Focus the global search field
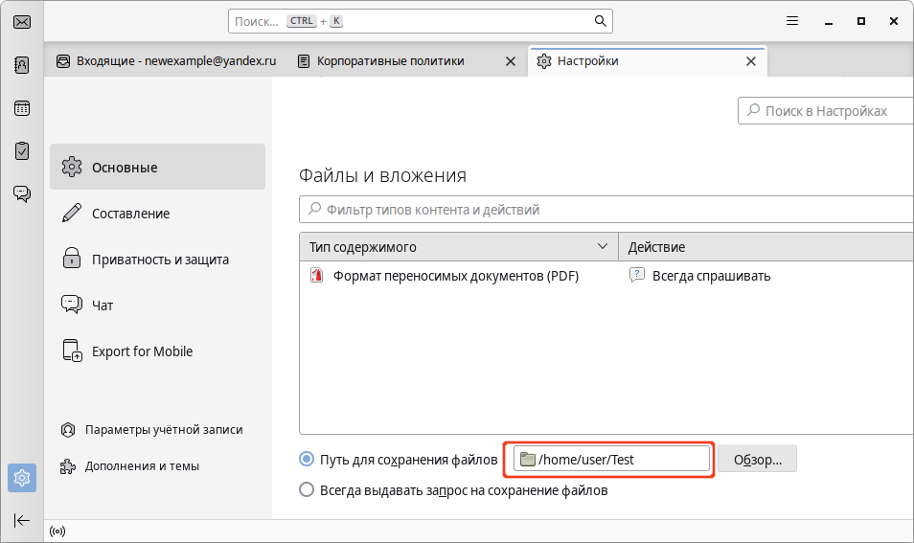The height and width of the screenshot is (543, 914). pyautogui.click(x=420, y=21)
